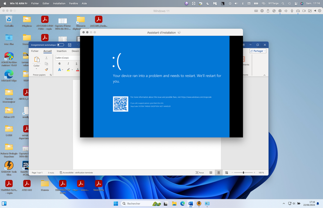The height and width of the screenshot is (208, 323).
Task: Click Page 1 sur 1 in status bar
Action: [37, 173]
